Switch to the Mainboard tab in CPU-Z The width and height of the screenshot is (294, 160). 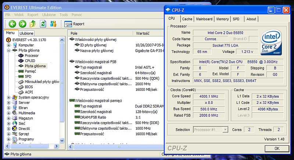coord(204,19)
